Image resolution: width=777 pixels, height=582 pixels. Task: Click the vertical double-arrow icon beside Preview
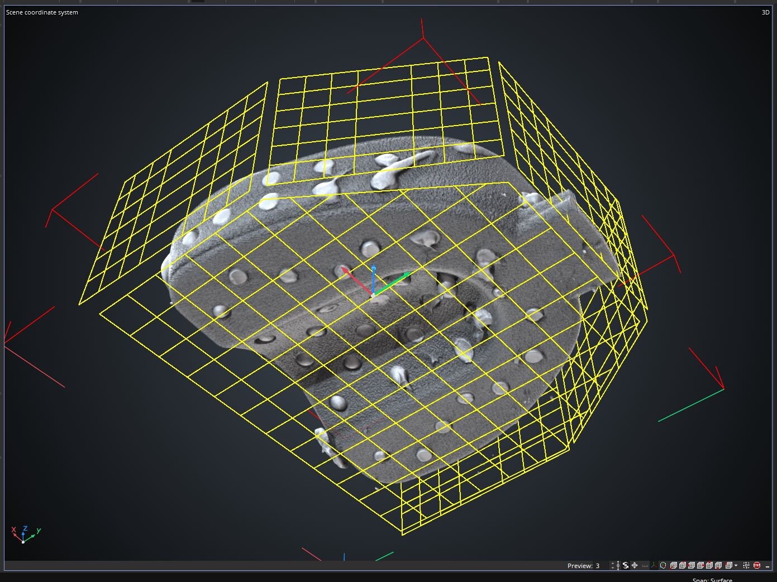618,565
